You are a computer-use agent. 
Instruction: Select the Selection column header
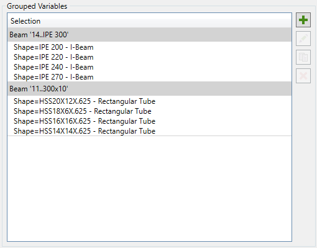(x=149, y=21)
